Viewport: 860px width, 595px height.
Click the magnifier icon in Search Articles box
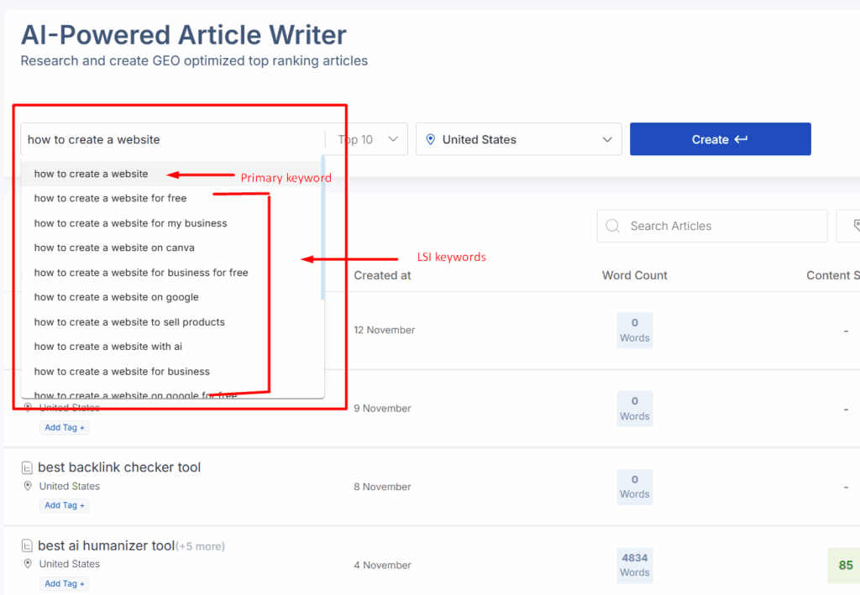612,226
